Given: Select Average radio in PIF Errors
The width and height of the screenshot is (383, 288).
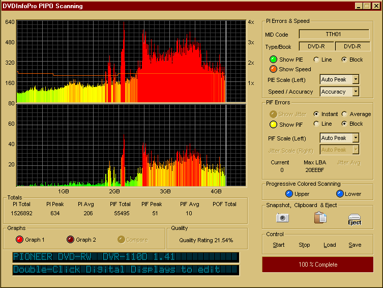Looking at the screenshot, I should coord(344,114).
